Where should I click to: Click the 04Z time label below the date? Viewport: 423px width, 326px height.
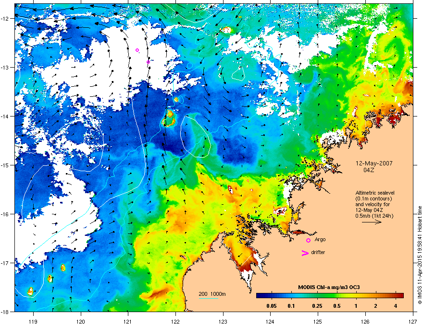click(x=369, y=170)
